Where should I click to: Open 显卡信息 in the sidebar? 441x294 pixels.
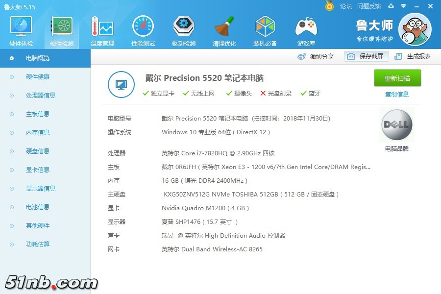(37, 170)
